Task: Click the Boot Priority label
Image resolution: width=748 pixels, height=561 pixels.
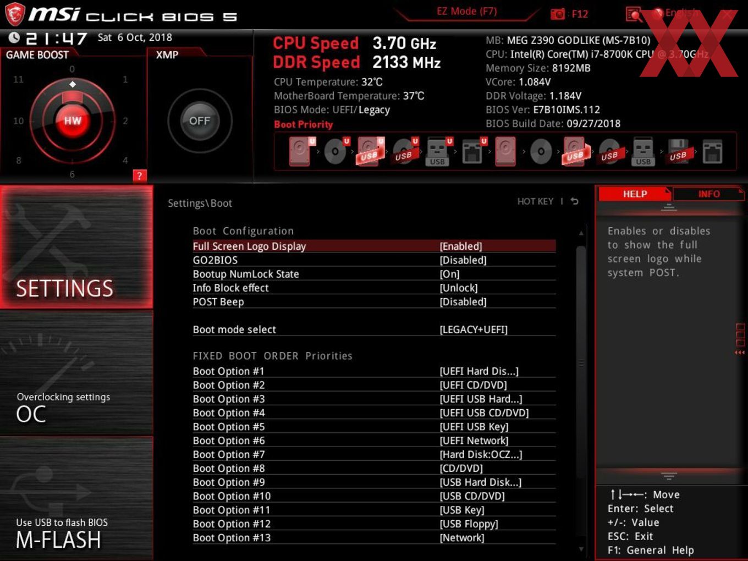Action: (304, 124)
